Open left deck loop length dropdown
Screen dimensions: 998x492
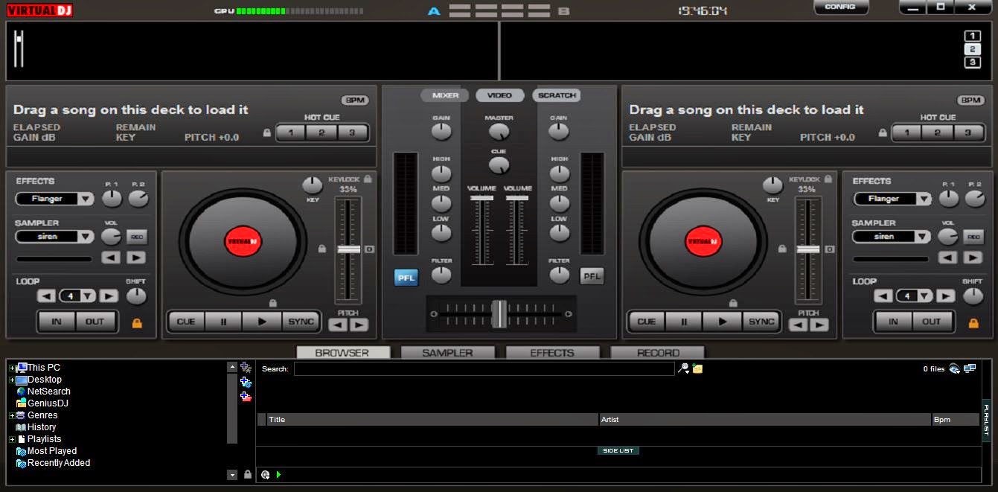(x=88, y=296)
